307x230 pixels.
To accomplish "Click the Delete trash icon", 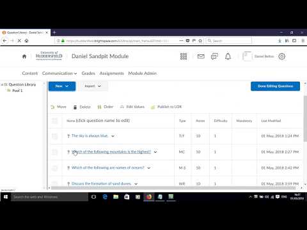I will pos(75,107).
